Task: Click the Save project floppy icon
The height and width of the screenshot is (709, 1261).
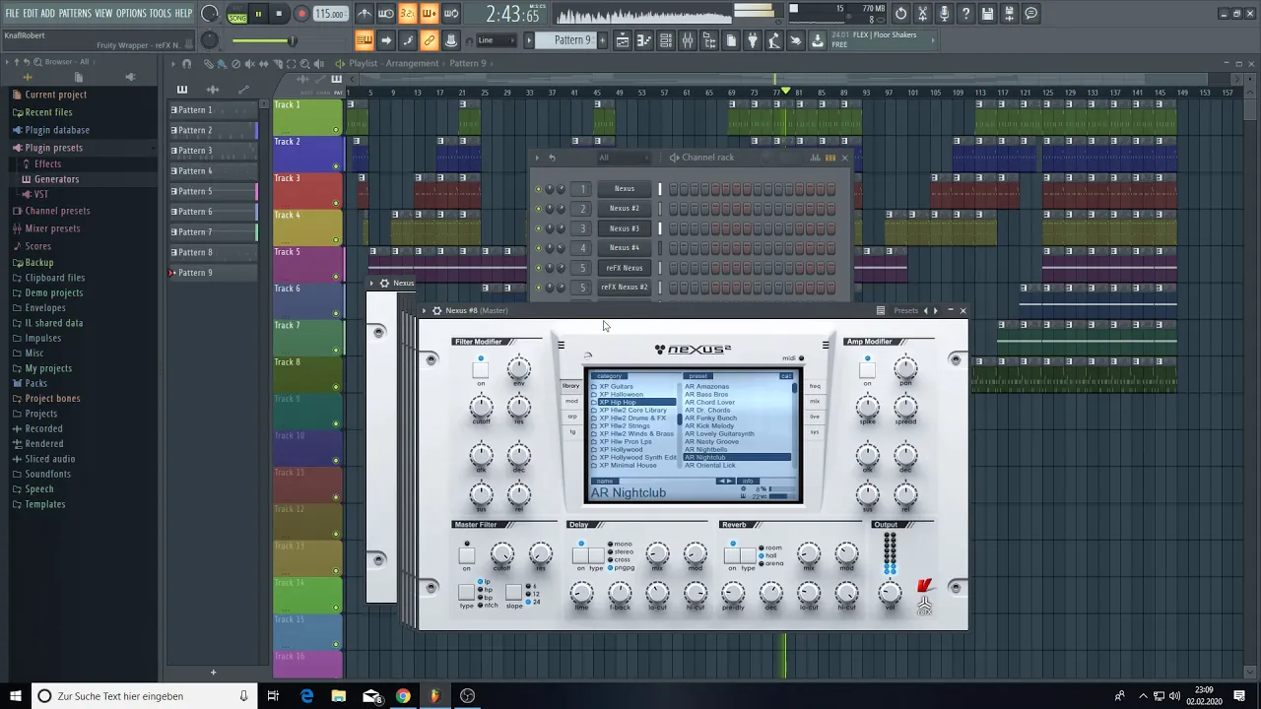Action: 988,14
